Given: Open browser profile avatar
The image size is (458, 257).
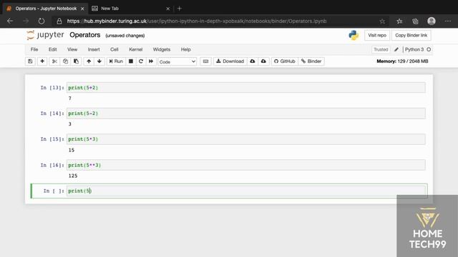Looking at the screenshot, I should tap(432, 21).
